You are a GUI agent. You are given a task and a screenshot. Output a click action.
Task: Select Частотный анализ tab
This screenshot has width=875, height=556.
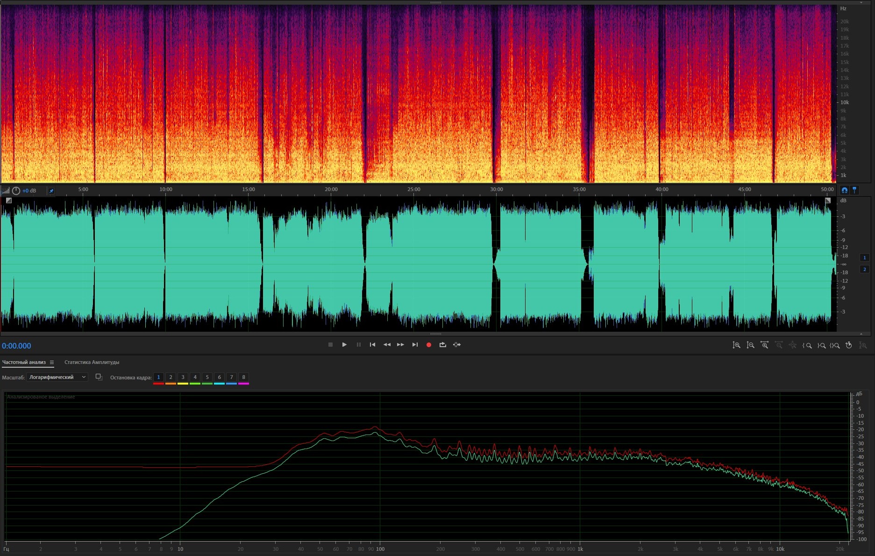coord(24,362)
